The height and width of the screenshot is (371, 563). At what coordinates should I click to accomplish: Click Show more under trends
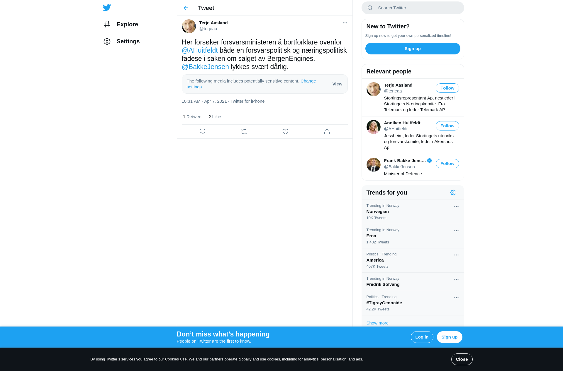tap(377, 323)
